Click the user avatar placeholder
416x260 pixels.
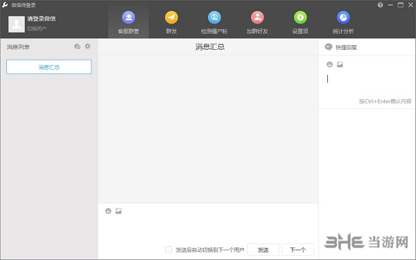coord(17,24)
